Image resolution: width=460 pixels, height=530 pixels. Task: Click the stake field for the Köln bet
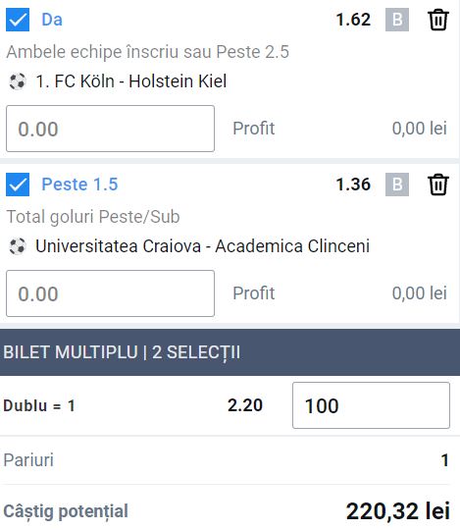110,129
